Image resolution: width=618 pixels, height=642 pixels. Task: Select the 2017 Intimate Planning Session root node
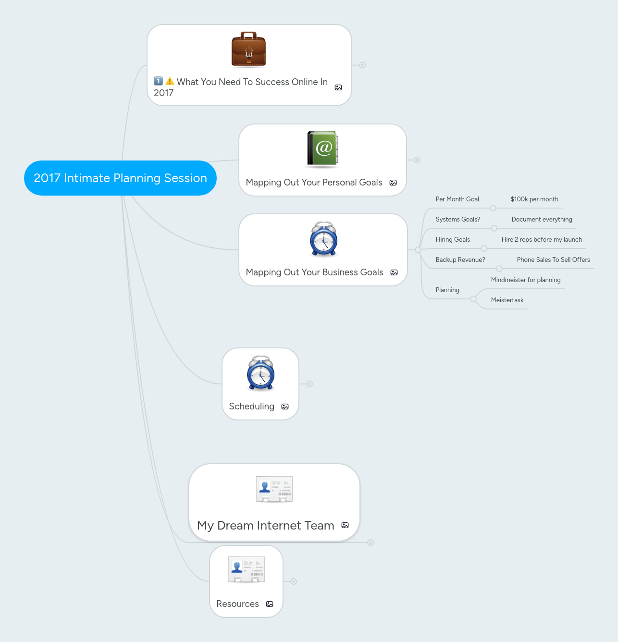120,178
